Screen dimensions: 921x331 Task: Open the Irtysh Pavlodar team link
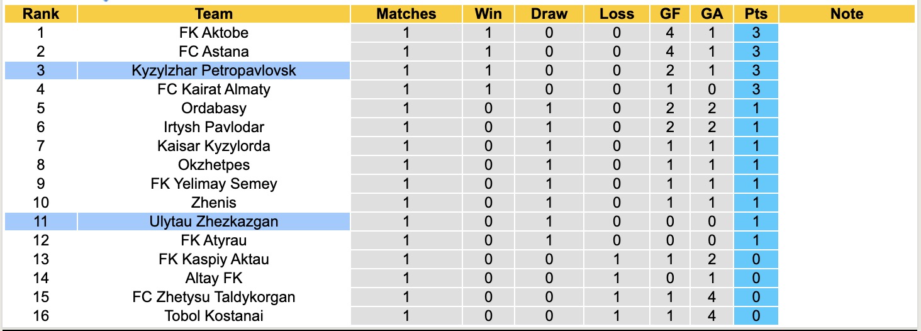(213, 127)
